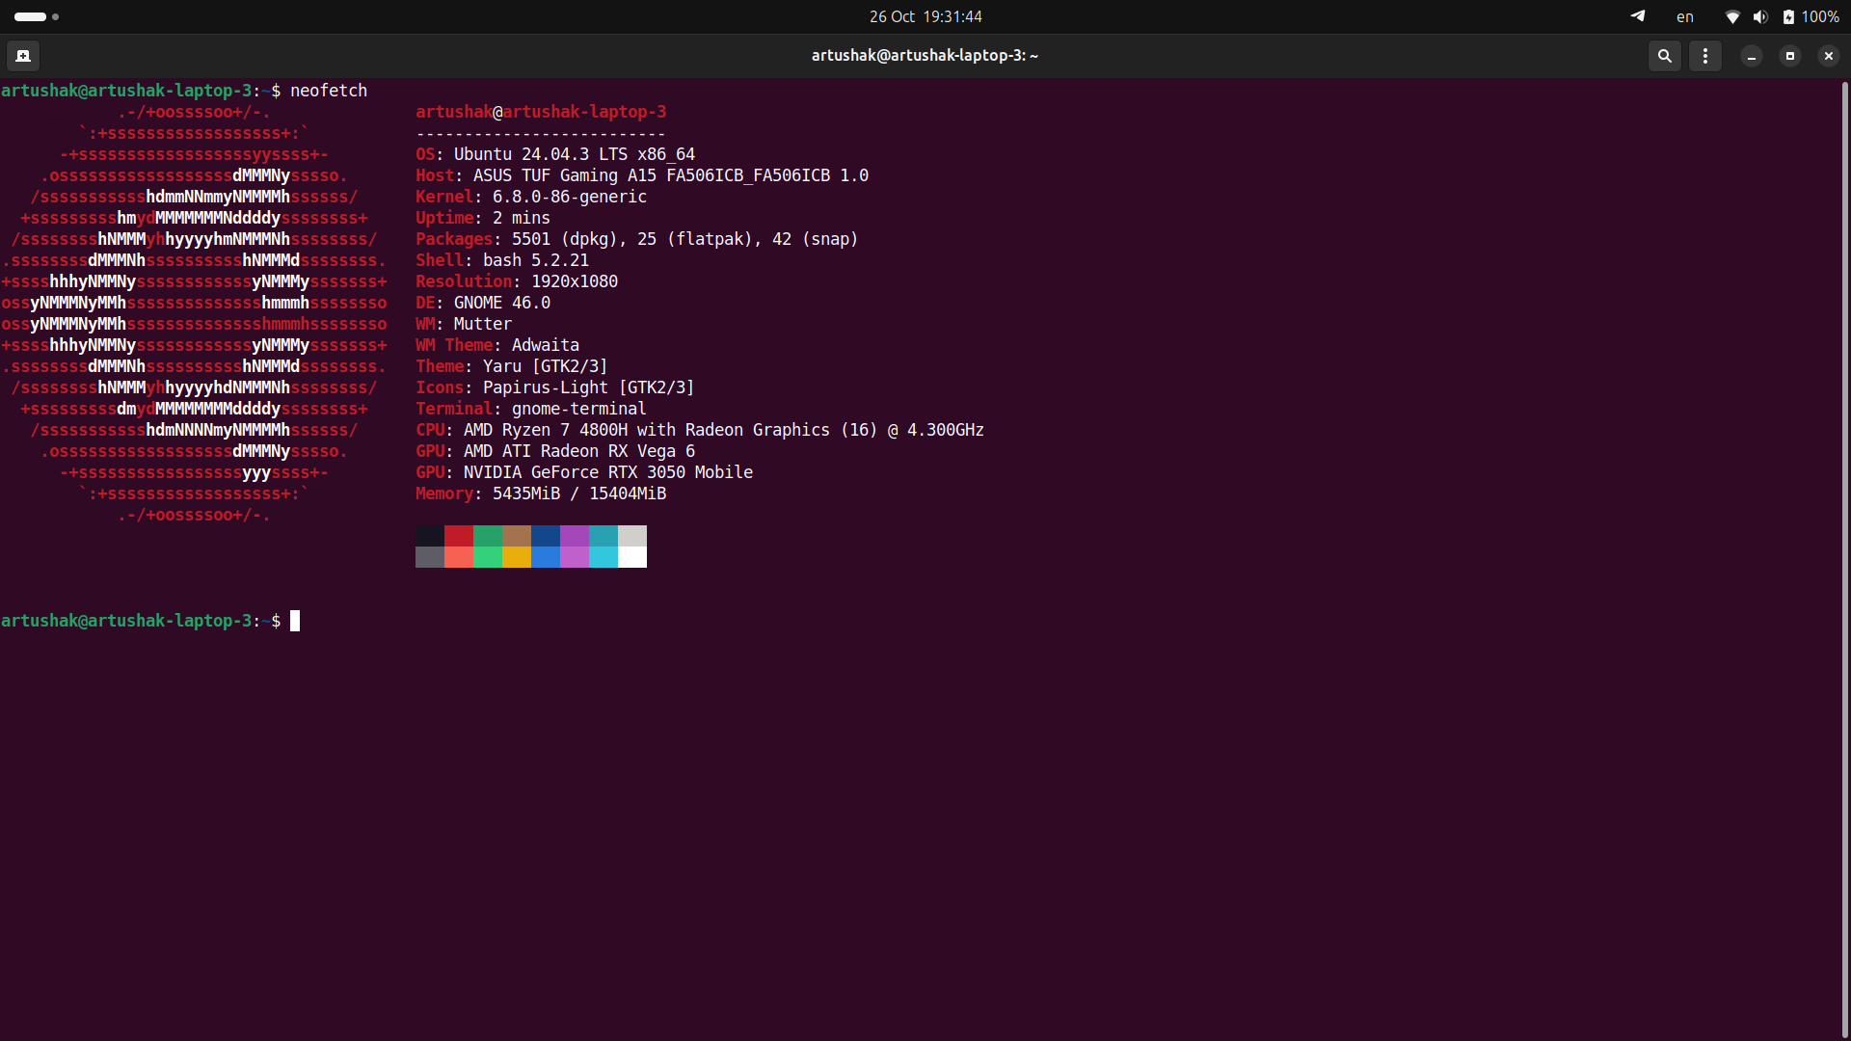Click the terminal cursor at prompt
The width and height of the screenshot is (1851, 1041).
295,621
